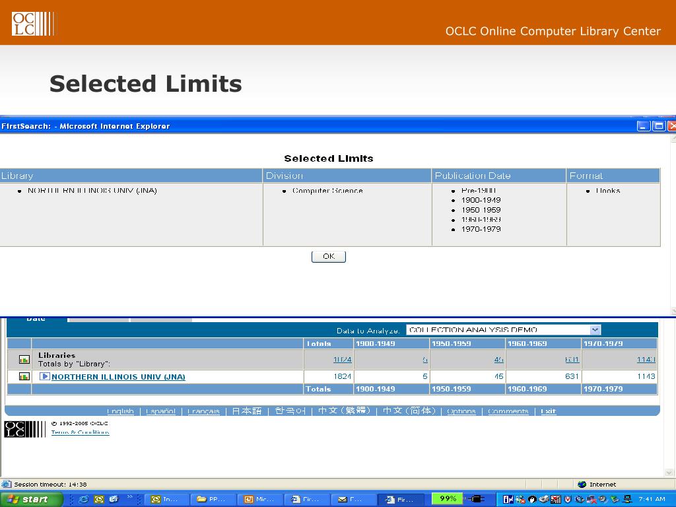
Task: Open the Comments link
Action: (508, 411)
